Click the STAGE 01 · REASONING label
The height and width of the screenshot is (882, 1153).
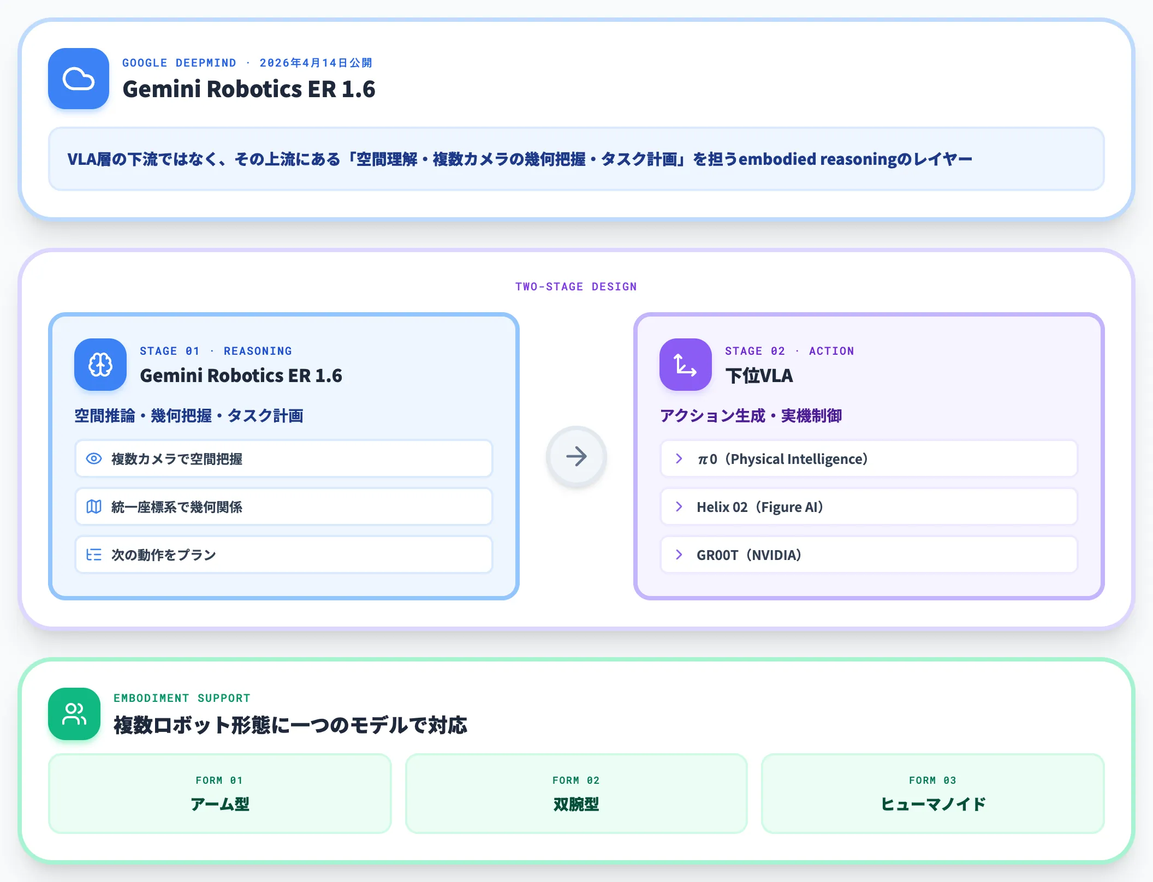click(216, 351)
